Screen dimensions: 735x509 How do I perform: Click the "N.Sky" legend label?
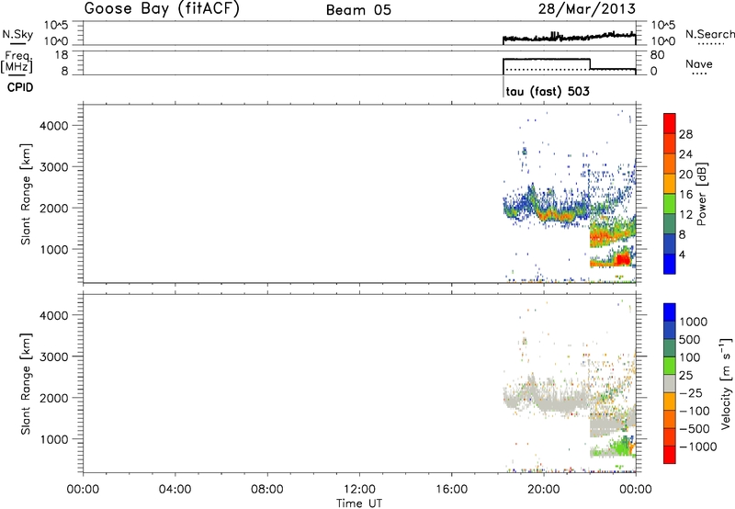pos(17,34)
